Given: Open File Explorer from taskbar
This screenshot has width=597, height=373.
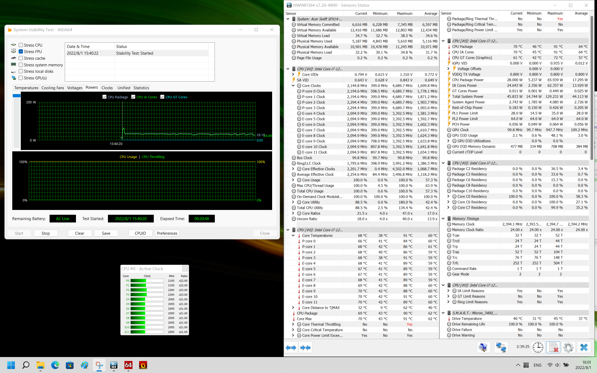Looking at the screenshot, I should 41,365.
